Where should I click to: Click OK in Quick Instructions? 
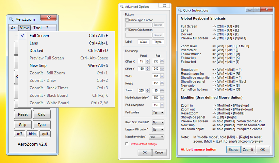pyautogui.click(x=263, y=150)
